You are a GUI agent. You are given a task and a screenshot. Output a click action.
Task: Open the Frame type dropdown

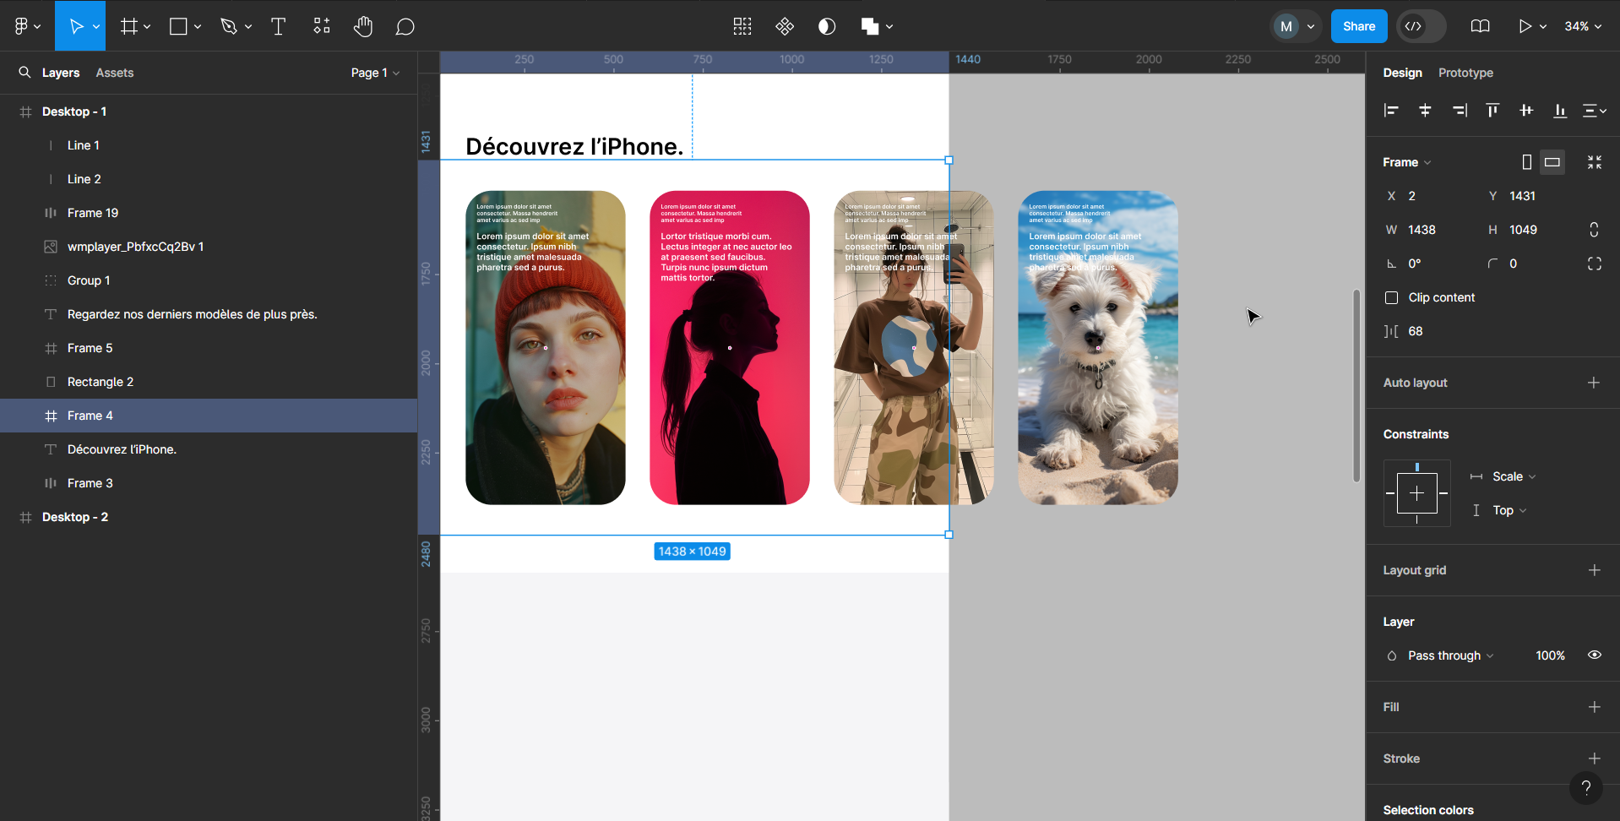(1407, 162)
